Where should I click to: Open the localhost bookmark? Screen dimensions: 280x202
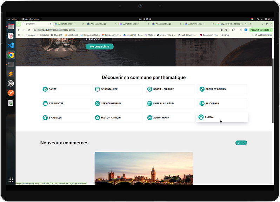(43, 35)
